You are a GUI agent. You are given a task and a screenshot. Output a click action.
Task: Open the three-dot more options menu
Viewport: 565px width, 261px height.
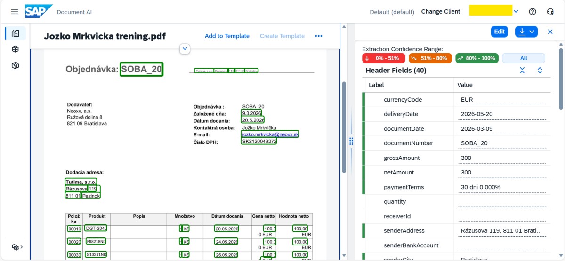319,36
